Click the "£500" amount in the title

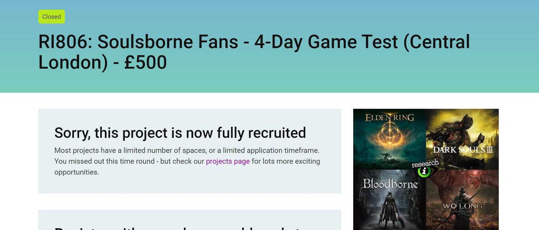click(145, 62)
